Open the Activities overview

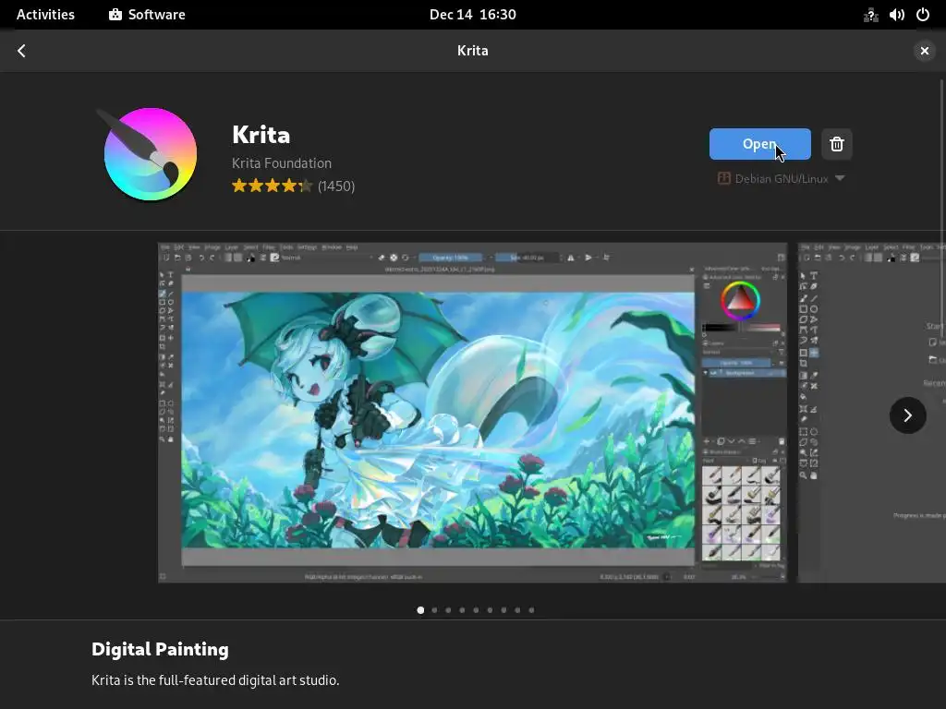click(x=46, y=15)
